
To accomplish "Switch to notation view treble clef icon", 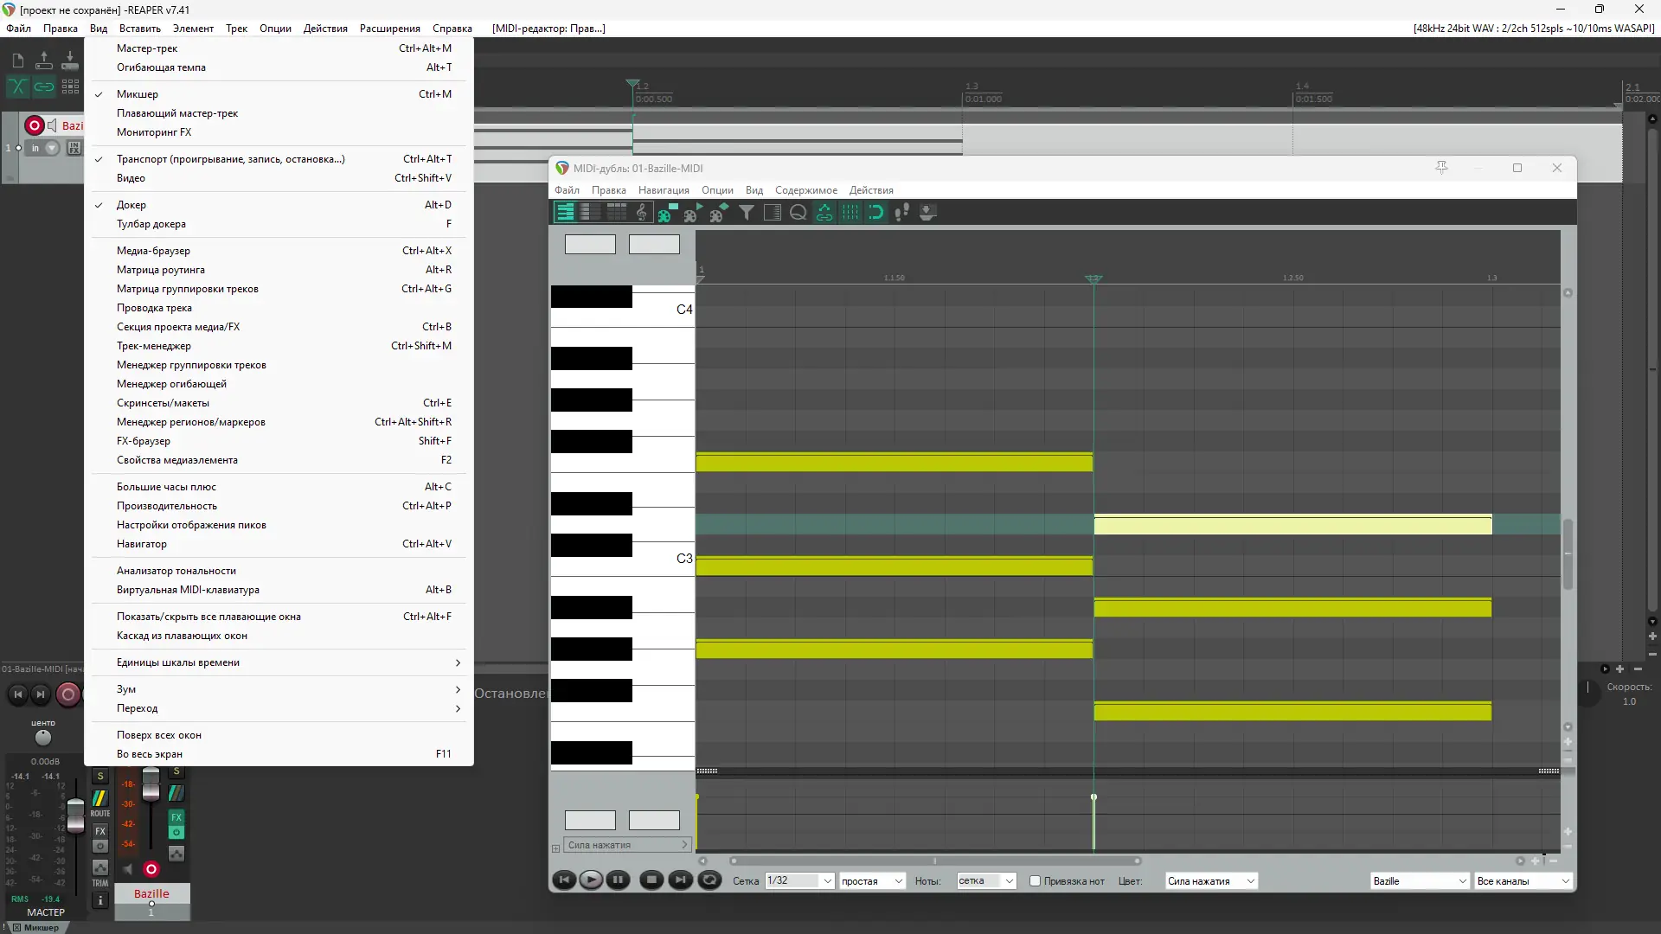I will point(641,213).
